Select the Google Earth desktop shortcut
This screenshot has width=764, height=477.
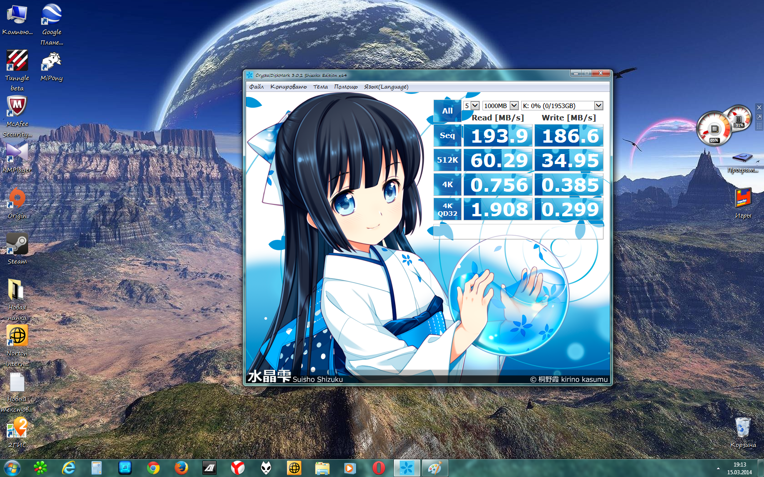[51, 25]
